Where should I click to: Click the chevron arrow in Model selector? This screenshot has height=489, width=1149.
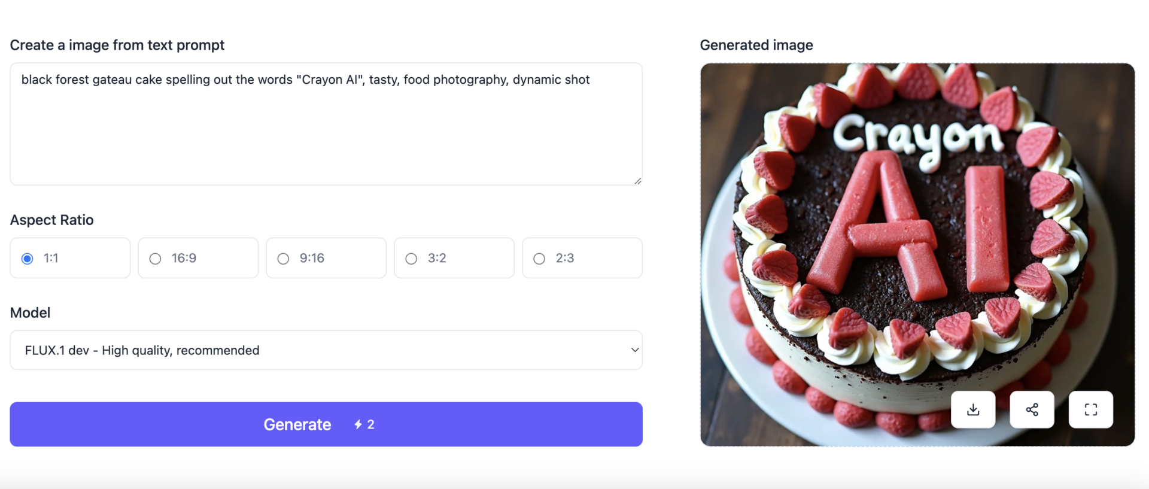tap(634, 350)
